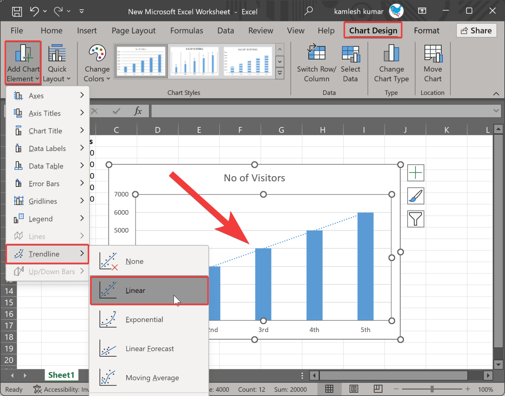Collapse the ribbon with the chevron
This screenshot has height=396, width=505.
[496, 94]
